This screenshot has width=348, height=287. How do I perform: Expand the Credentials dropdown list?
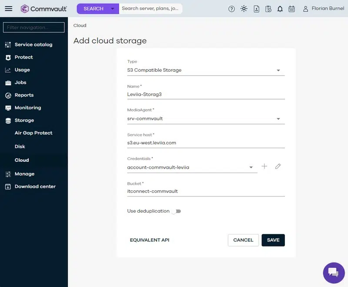coord(251,167)
